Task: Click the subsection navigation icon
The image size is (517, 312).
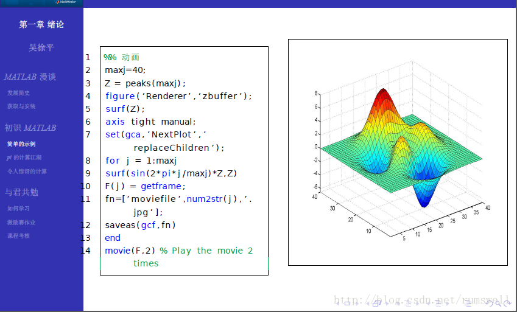Action: (x=407, y=303)
